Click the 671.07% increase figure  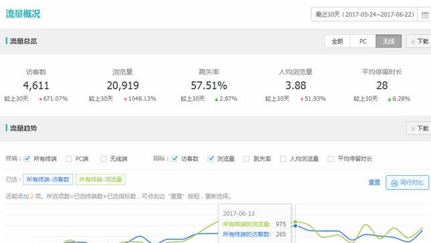(55, 99)
